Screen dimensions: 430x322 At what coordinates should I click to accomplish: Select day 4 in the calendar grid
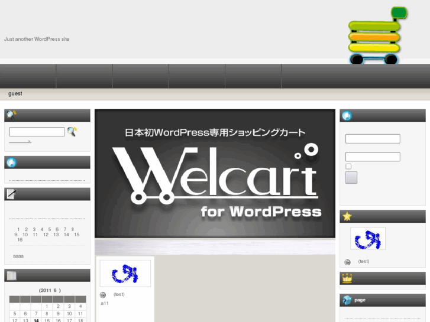pos(80,307)
